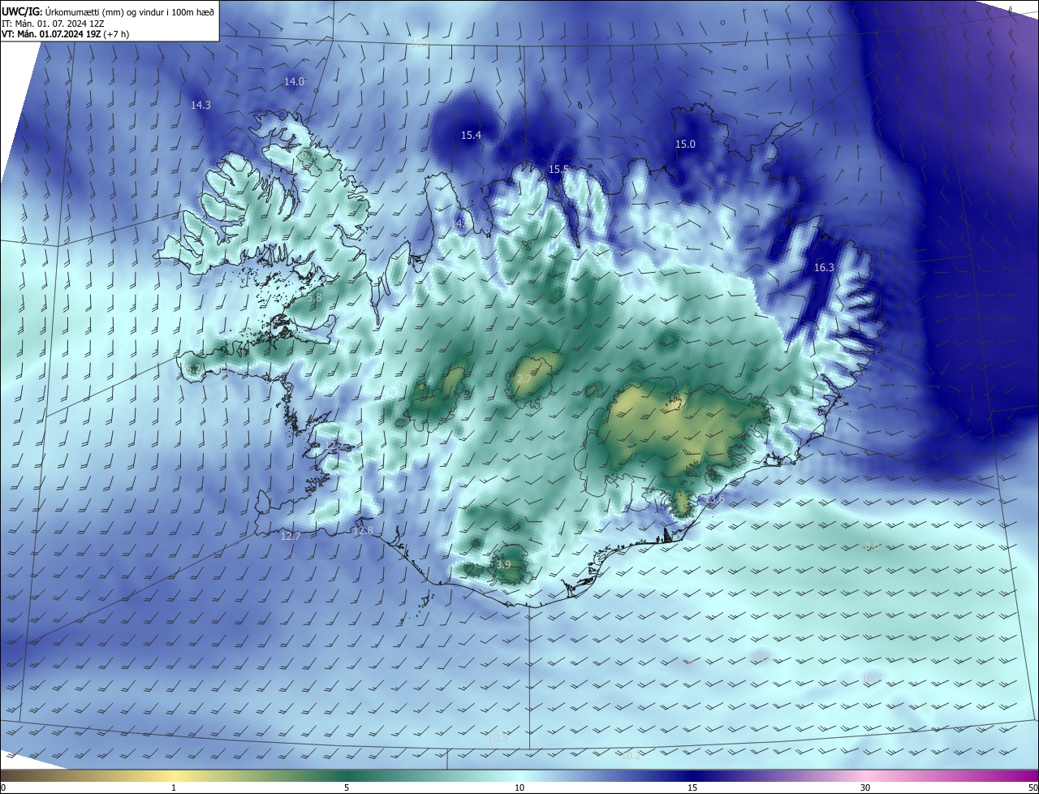Click the color scale tick label 50
This screenshot has width=1039, height=794.
(1033, 788)
